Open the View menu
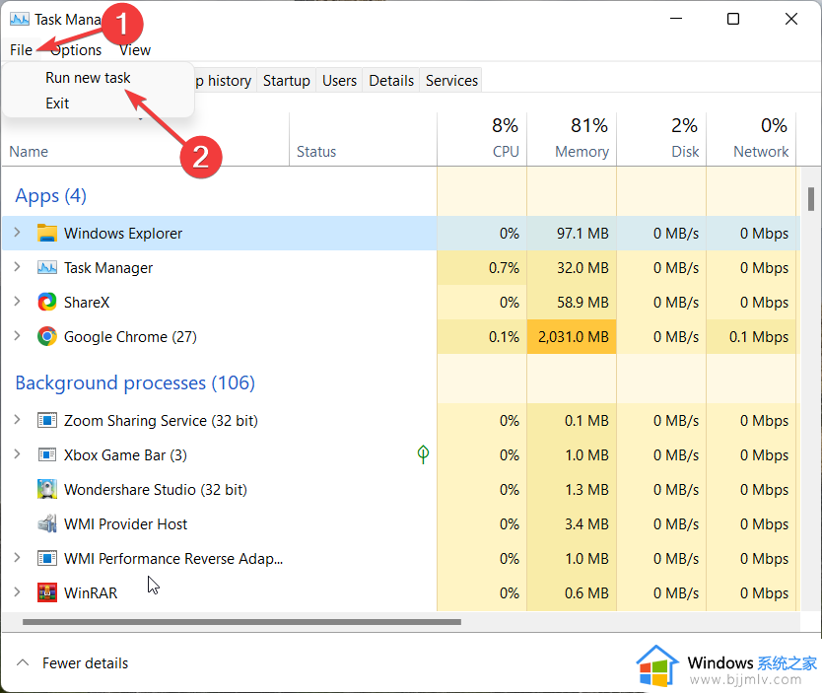The width and height of the screenshot is (822, 693). [x=135, y=50]
